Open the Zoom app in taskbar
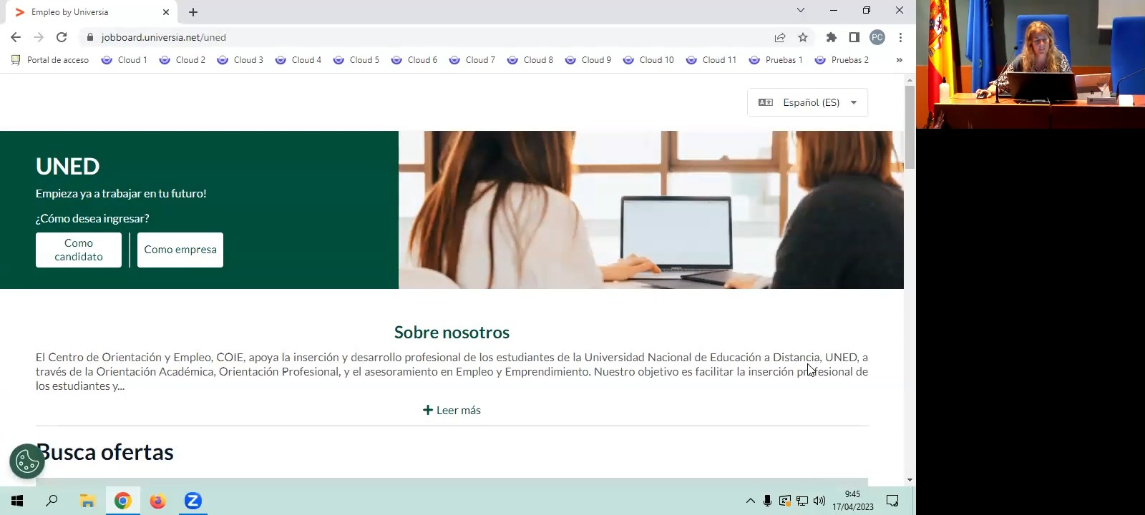Viewport: 1145px width, 515px height. [193, 501]
